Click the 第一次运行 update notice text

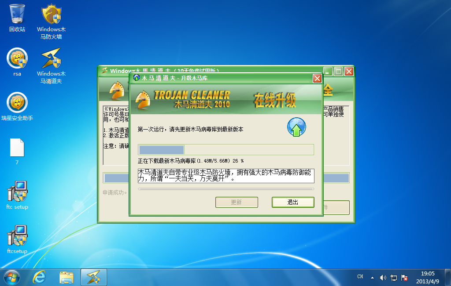click(190, 129)
